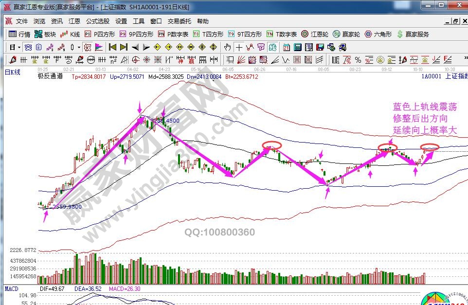Toggle the crosshair cursor button

[239, 47]
